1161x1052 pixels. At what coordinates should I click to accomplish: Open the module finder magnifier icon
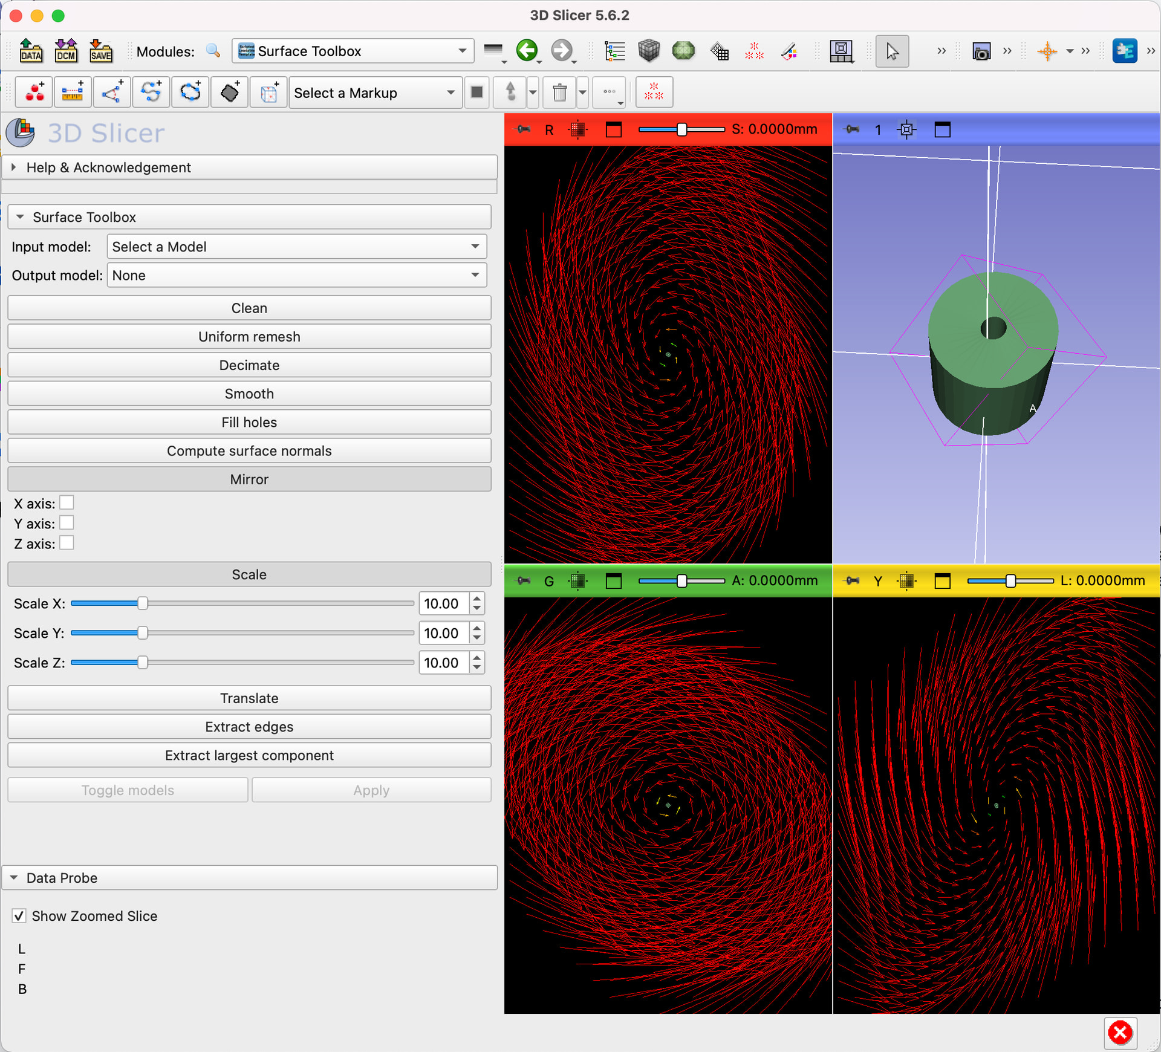[213, 51]
